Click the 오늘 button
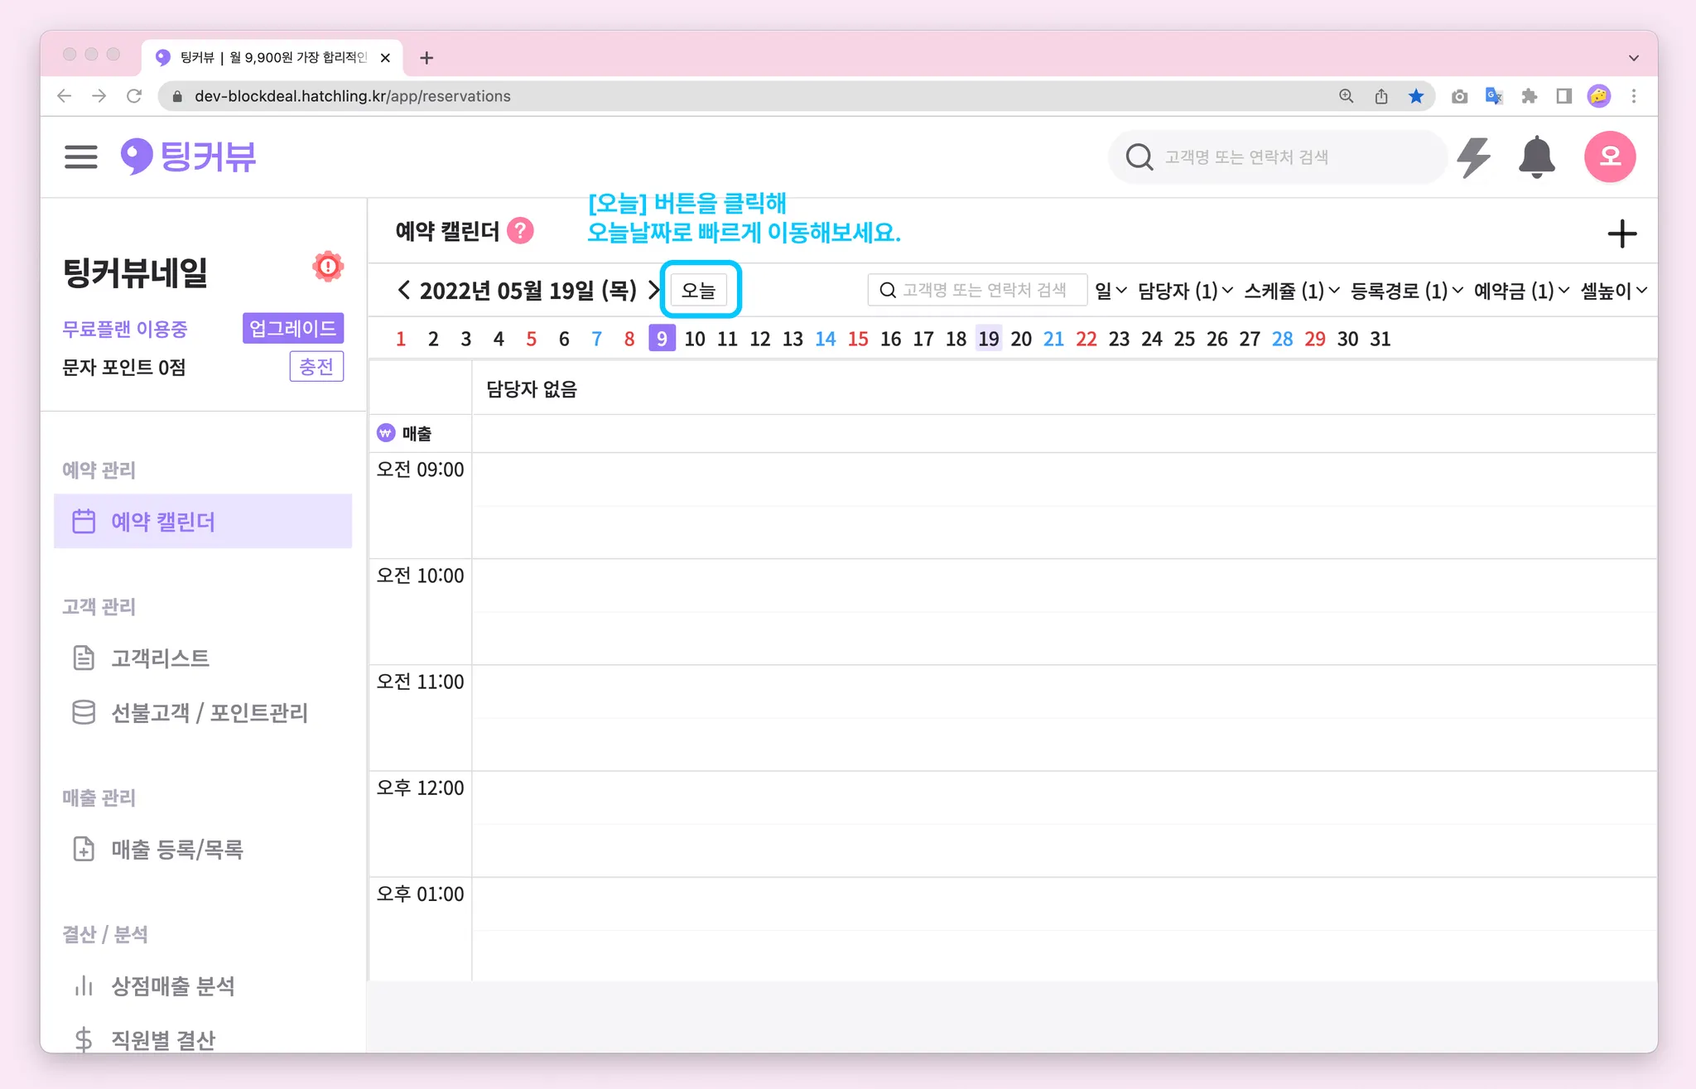Viewport: 1696px width, 1089px height. pyautogui.click(x=698, y=291)
